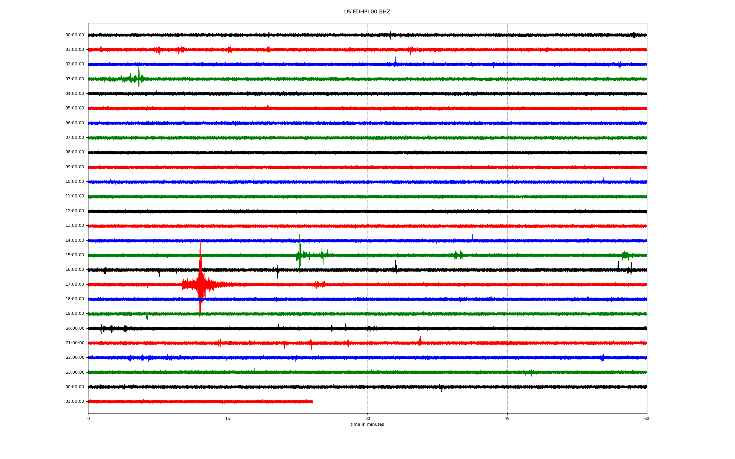Click the 45 tick on the x-axis

[507, 418]
